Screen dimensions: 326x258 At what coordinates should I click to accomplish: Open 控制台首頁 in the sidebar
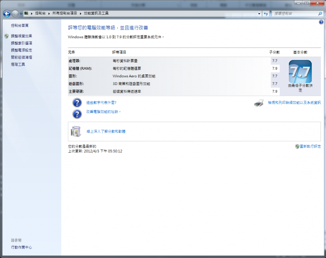[x=19, y=25]
